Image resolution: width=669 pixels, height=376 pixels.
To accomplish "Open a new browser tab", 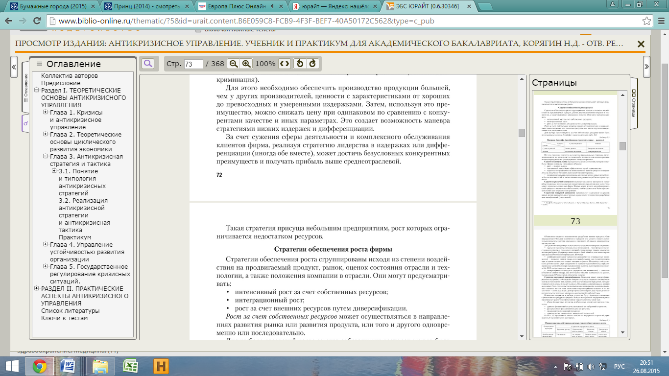I will 484,7.
